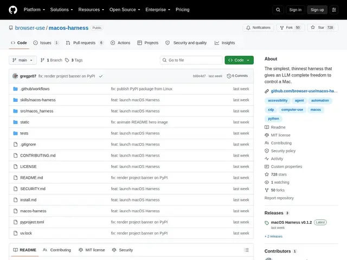The width and height of the screenshot is (347, 260).
Task: Click the Custom properties link
Action: [286, 166]
